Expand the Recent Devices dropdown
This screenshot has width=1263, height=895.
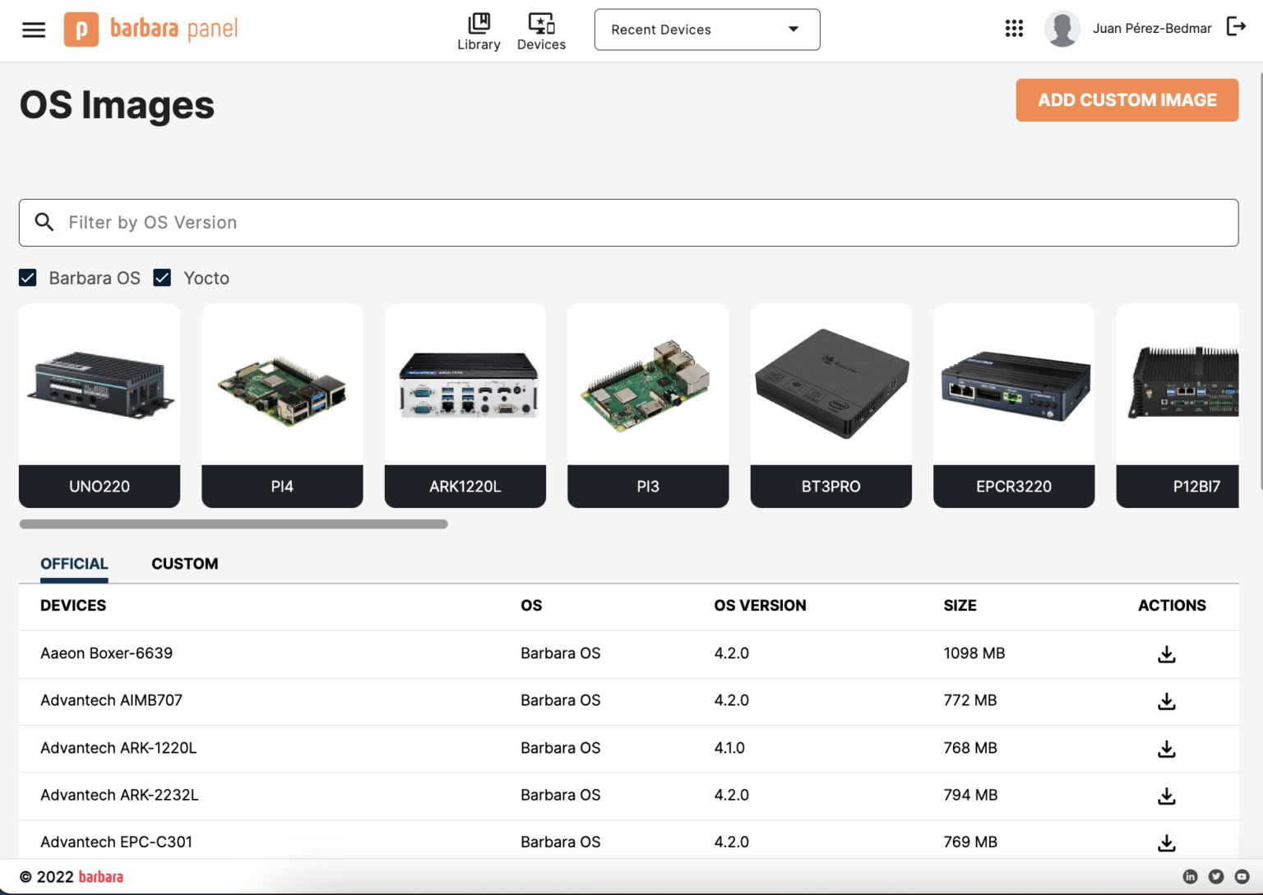pos(707,30)
